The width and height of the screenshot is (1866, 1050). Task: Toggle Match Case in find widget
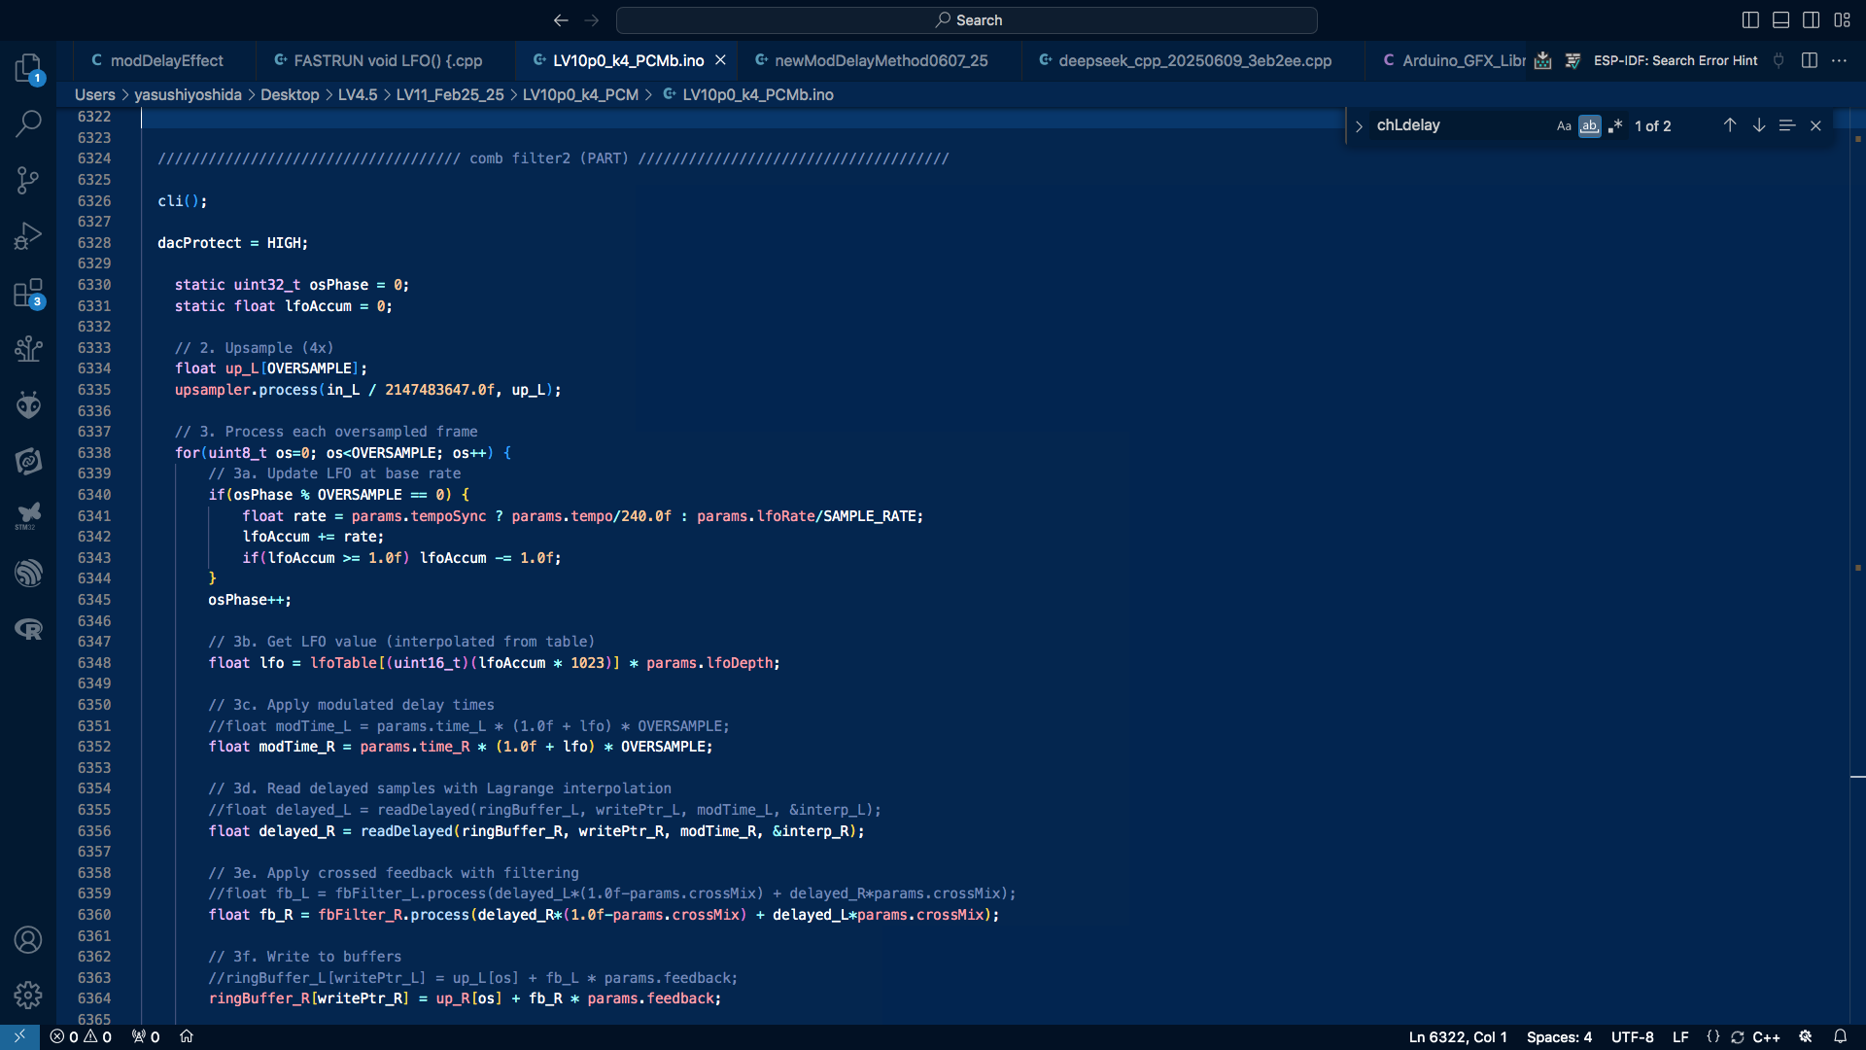pos(1563,125)
